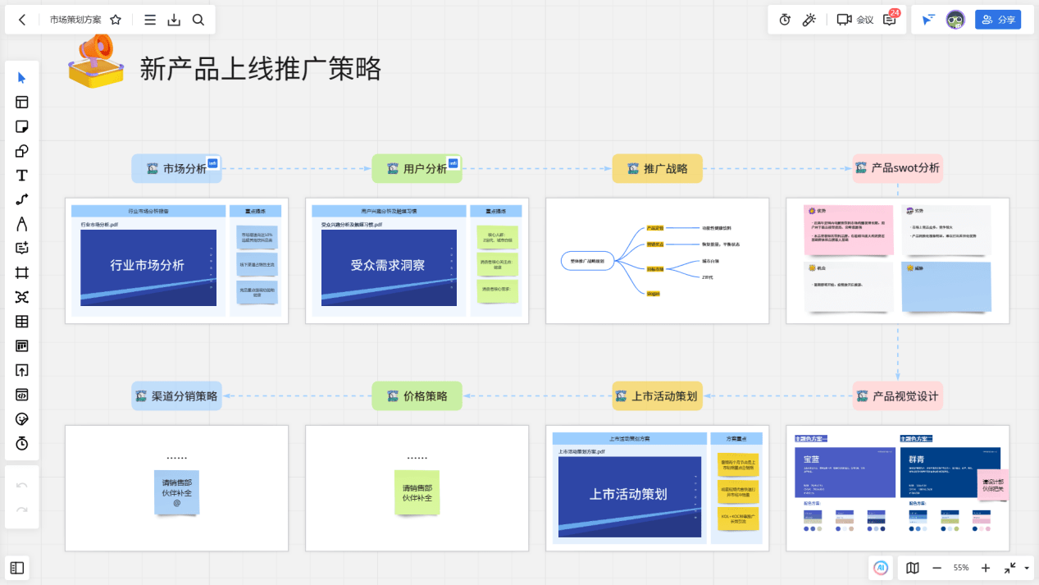Click the download/export icon

click(174, 20)
